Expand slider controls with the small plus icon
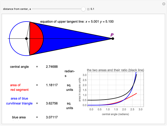 pos(88,9)
